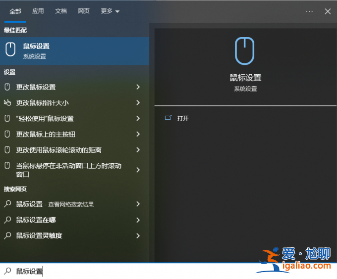This screenshot has width=337, height=279.
Task: Switch to the 全部 tab
Action: click(15, 11)
